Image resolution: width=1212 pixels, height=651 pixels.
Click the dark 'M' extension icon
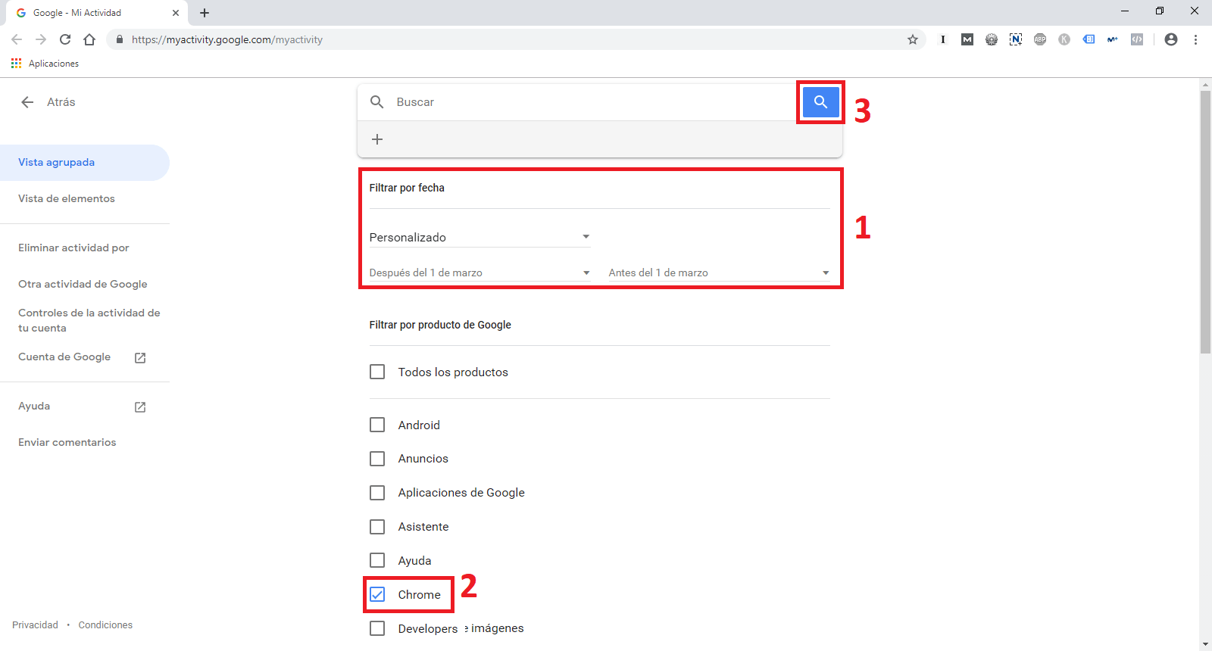click(x=967, y=39)
